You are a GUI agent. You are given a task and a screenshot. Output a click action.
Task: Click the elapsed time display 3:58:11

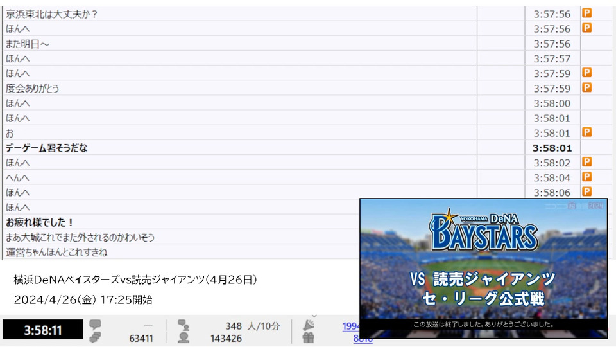(43, 330)
